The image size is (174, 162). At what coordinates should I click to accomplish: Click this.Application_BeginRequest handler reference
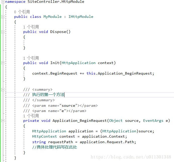point(119,73)
